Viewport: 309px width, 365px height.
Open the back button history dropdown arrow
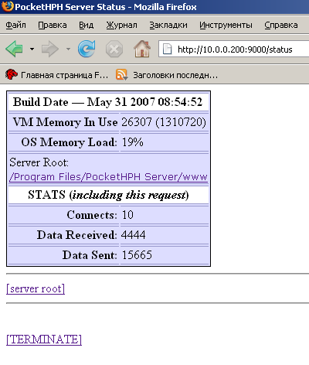tap(32, 49)
